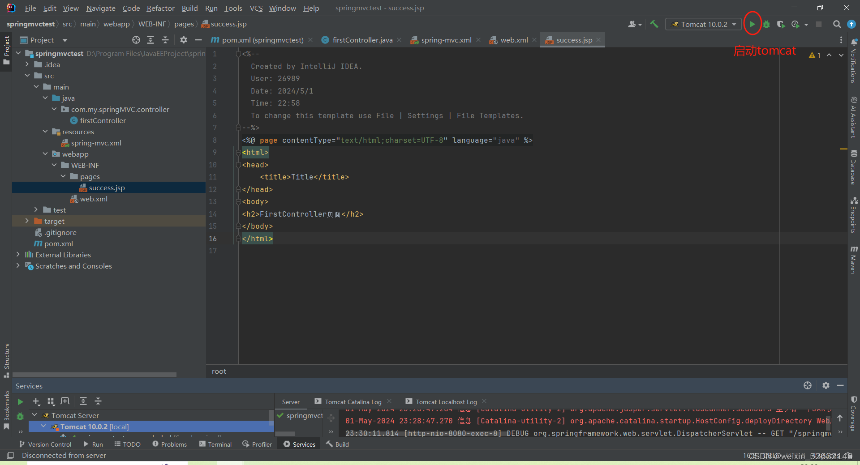Click the warning indicator in editor
860x465 pixels.
tap(815, 55)
